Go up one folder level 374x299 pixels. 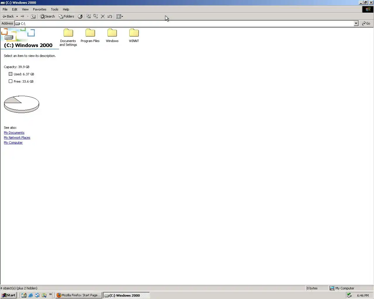tap(33, 16)
